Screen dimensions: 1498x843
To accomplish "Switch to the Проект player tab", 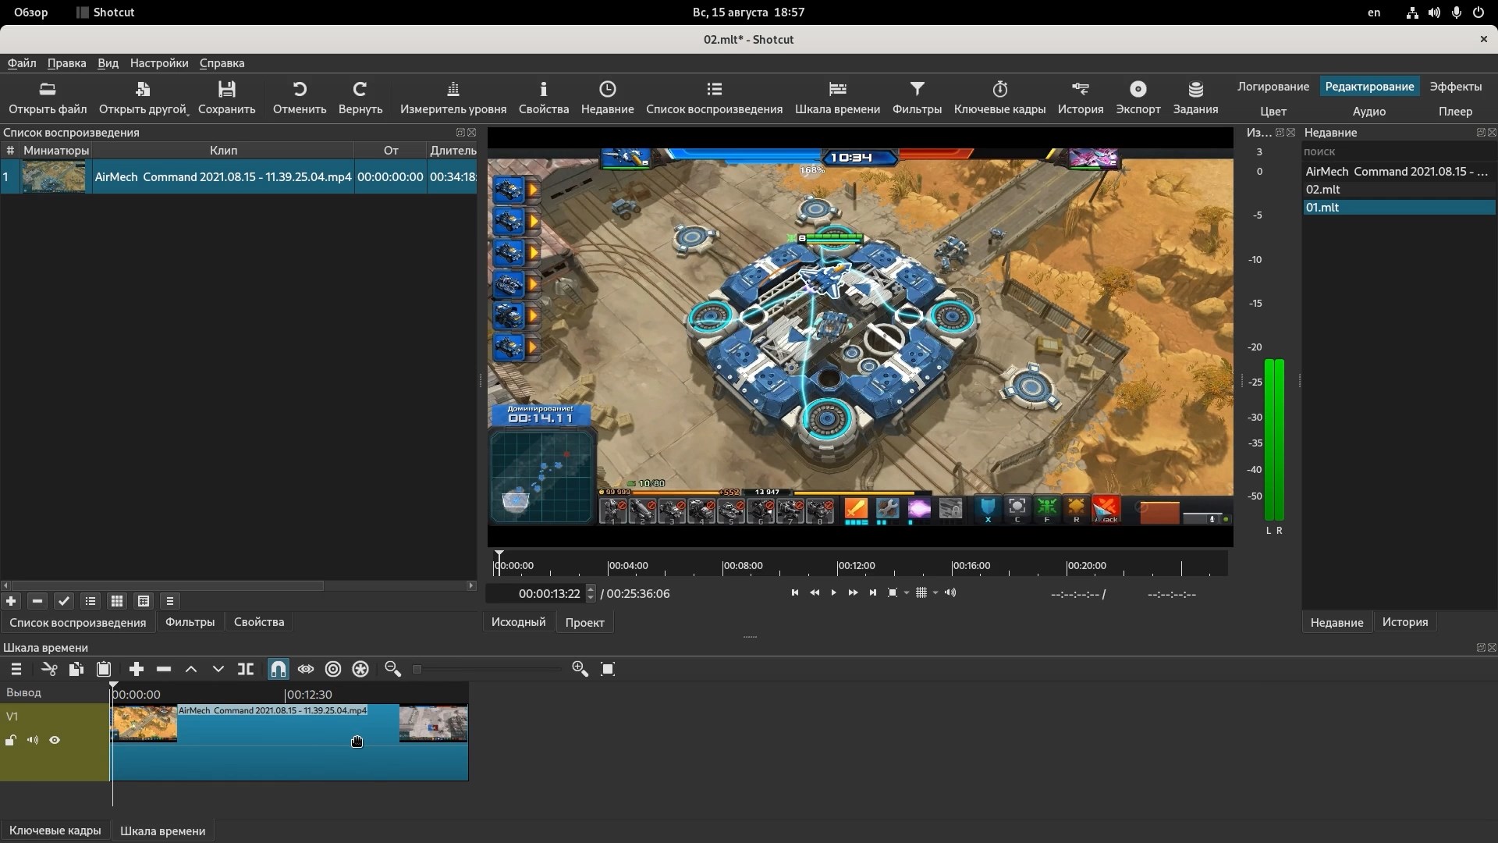I will pyautogui.click(x=584, y=622).
